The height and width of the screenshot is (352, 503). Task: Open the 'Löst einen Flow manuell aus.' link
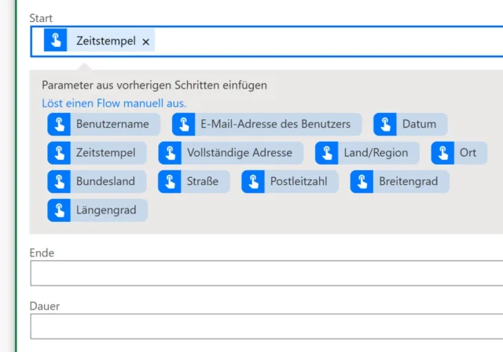point(114,103)
